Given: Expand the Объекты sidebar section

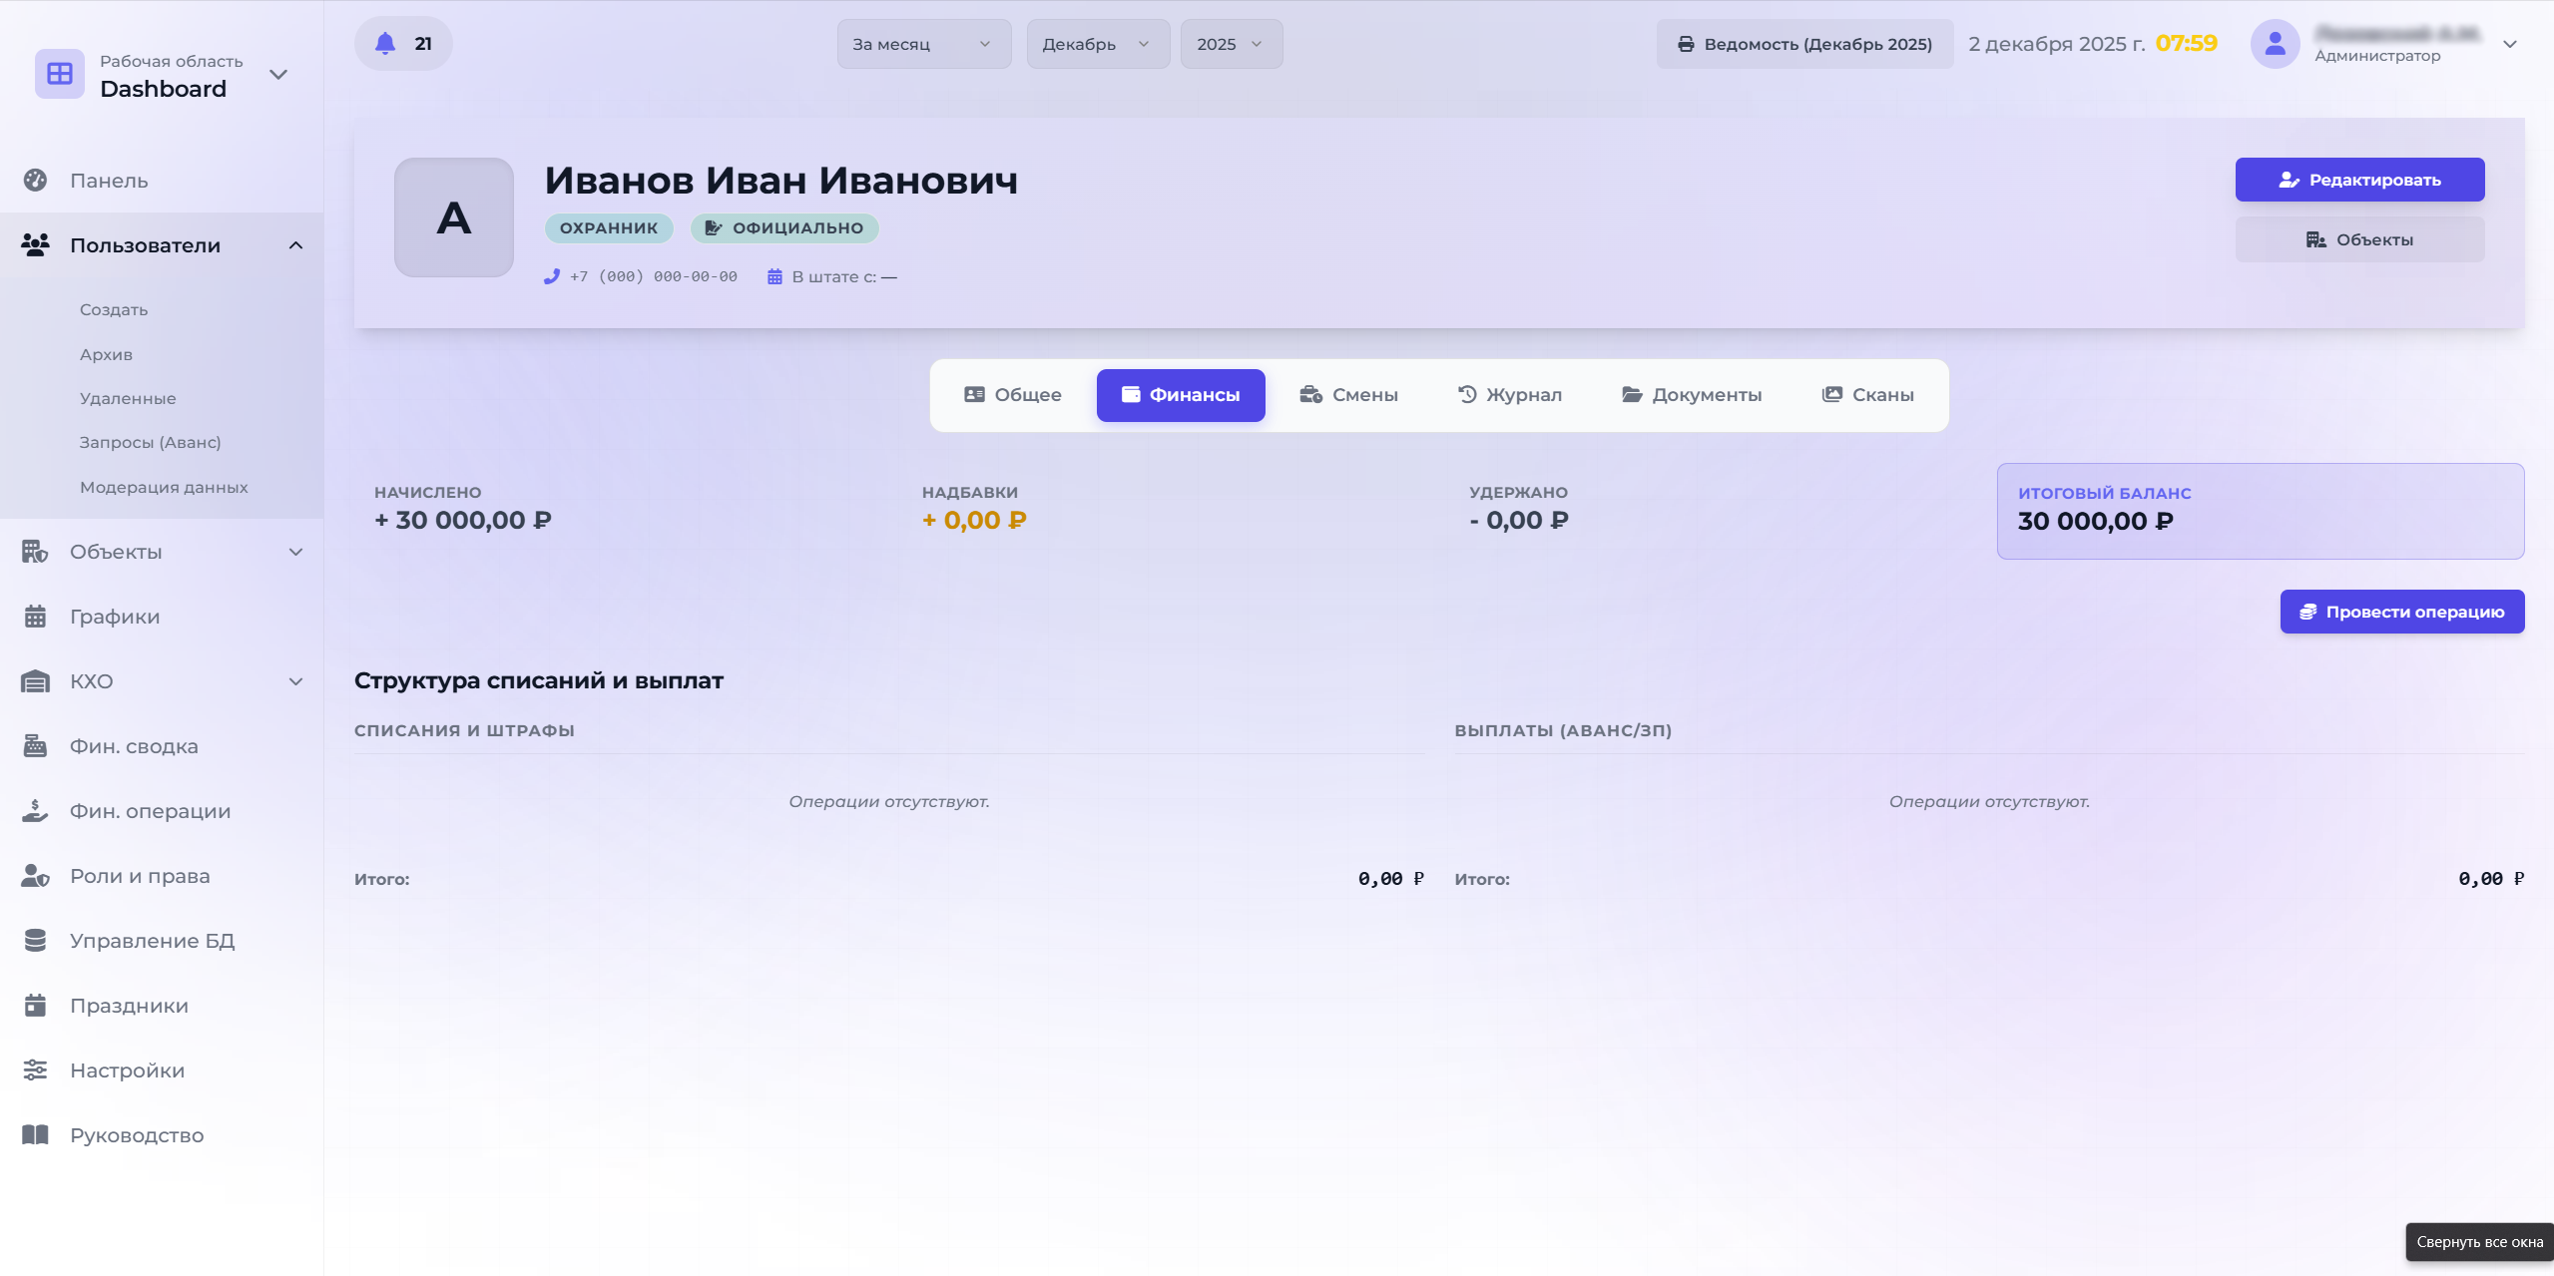Looking at the screenshot, I should pyautogui.click(x=295, y=552).
